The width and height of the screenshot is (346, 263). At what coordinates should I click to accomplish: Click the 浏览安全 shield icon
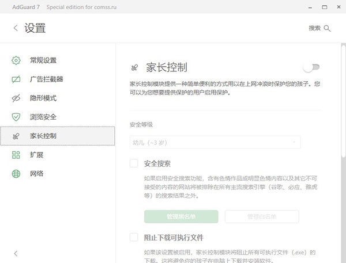[16, 117]
